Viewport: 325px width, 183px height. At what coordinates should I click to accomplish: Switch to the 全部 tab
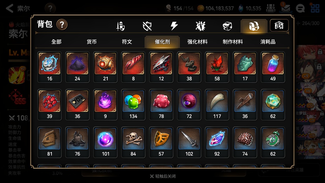[56, 42]
